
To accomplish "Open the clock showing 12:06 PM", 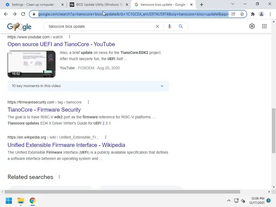I will 257,201.
